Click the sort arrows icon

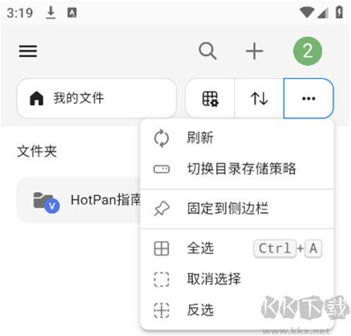[259, 98]
